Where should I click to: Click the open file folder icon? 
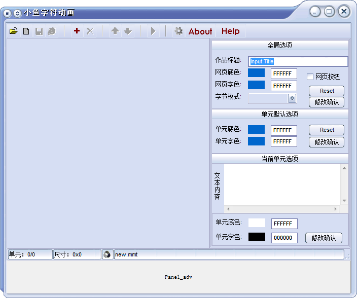click(x=14, y=31)
